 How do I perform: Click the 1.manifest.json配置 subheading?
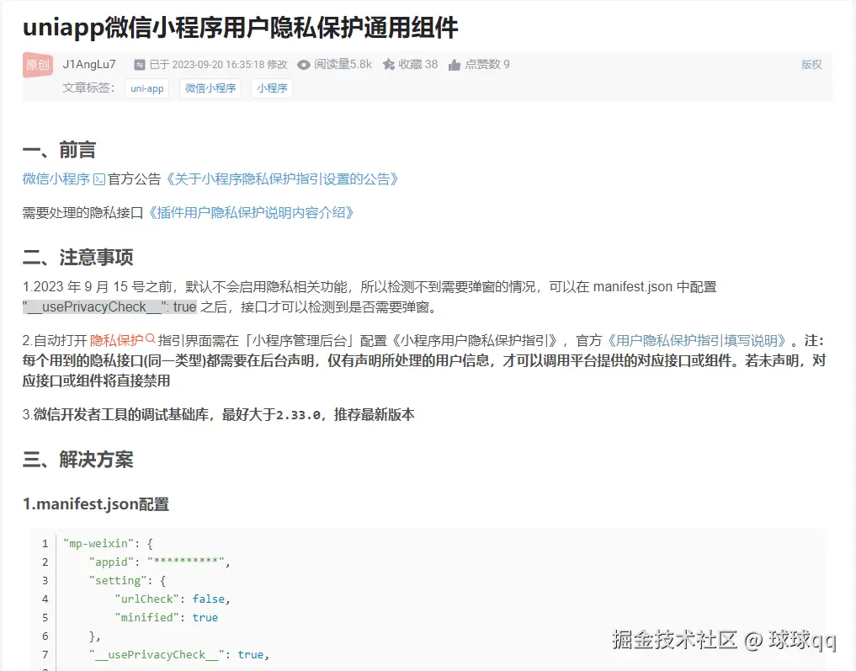coord(96,504)
